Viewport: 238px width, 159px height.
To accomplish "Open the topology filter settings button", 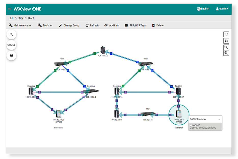I will point(11,56).
